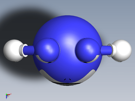The width and height of the screenshot is (135, 101).
Task: Select the right blue connecting cylinder
Action: [x=107, y=51]
